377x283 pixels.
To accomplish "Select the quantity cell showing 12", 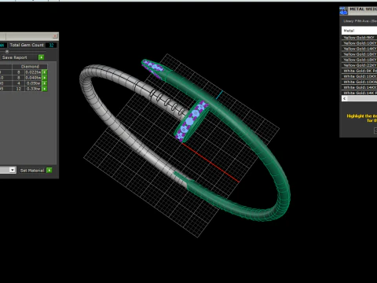I will [19, 89].
